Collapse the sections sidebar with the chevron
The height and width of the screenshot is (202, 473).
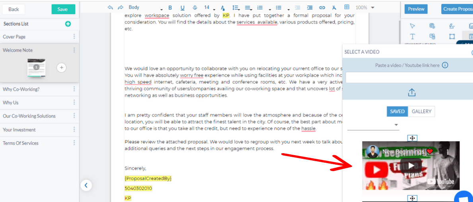point(86,185)
